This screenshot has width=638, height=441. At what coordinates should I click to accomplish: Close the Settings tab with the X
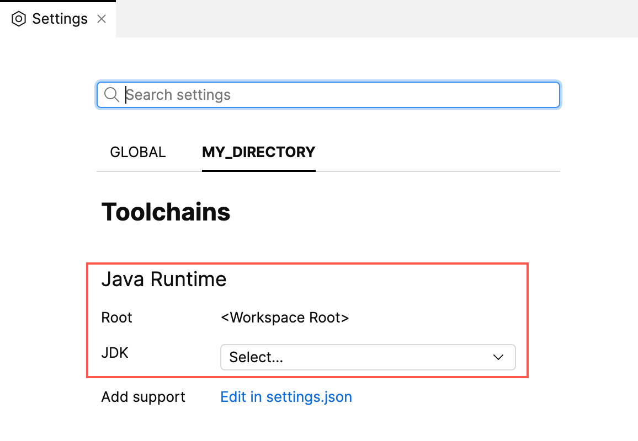pos(102,18)
